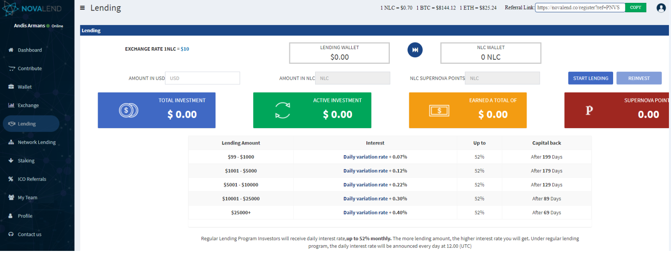Click the NLC Supernova Points field
This screenshot has width=671, height=255.
(x=502, y=78)
